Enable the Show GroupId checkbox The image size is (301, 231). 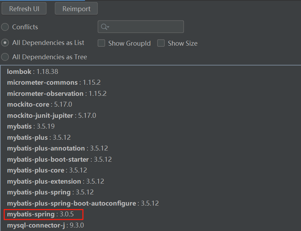tap(101, 43)
